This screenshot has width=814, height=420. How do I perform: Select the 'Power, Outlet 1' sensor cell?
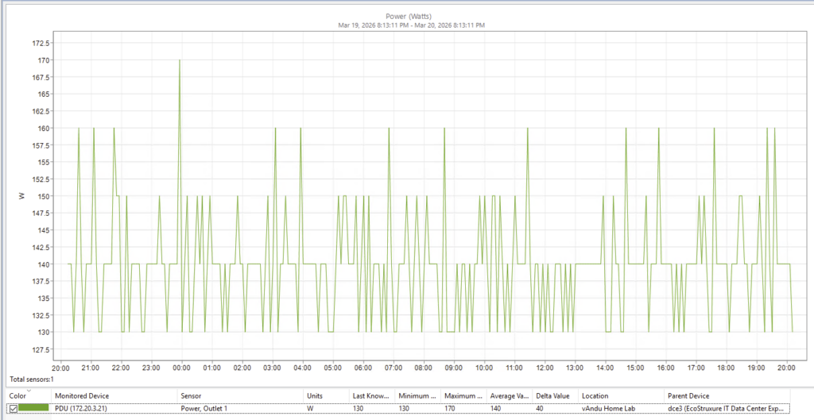click(x=240, y=409)
